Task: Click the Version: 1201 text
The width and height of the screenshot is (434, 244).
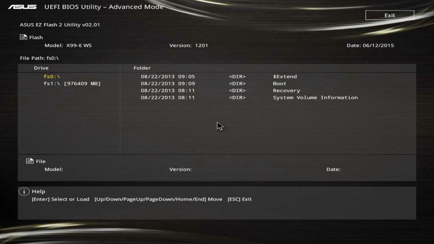Action: point(189,45)
